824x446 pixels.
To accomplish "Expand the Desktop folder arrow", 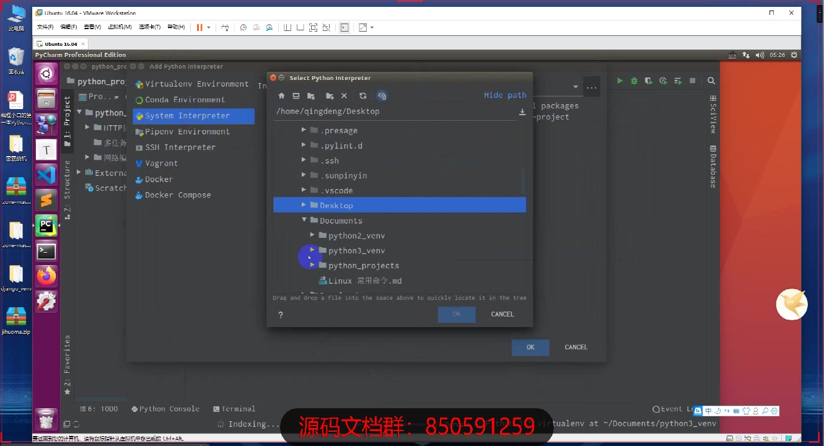I will 304,205.
